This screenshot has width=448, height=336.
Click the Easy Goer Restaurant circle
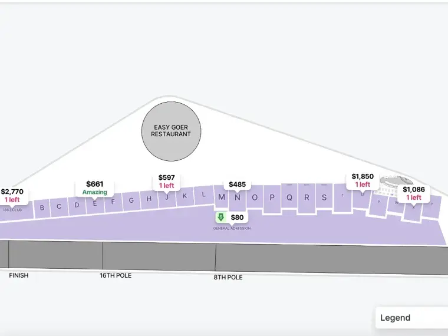pyautogui.click(x=172, y=131)
